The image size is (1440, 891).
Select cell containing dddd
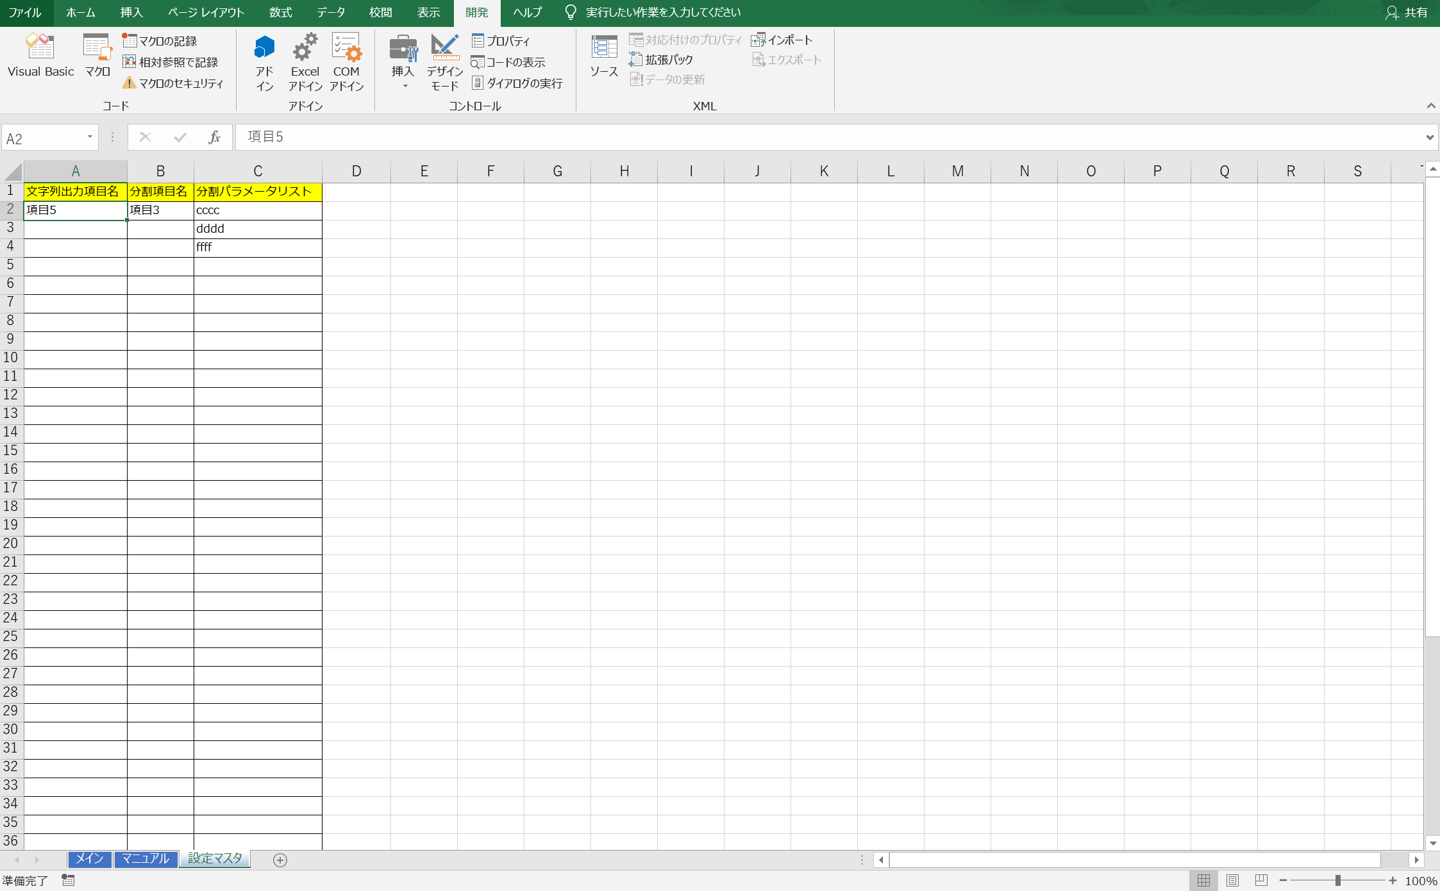258,228
